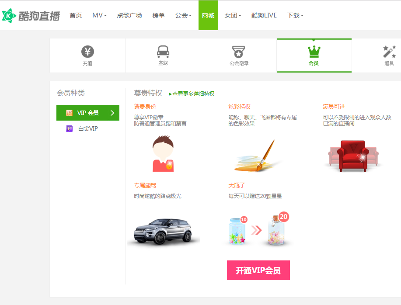Expand the 女团 dropdown menu
This screenshot has width=401, height=305.
(x=233, y=15)
